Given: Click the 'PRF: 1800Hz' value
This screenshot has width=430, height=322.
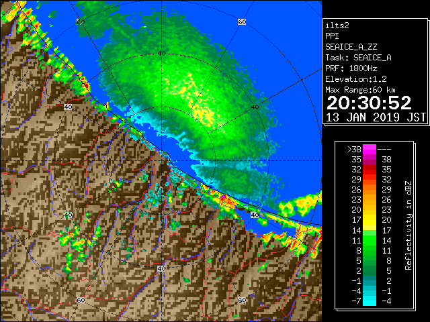Looking at the screenshot, I should 351,68.
